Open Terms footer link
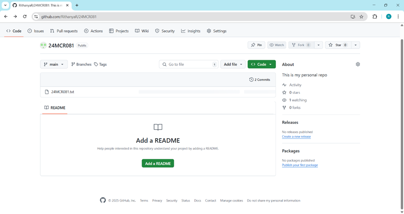The image size is (404, 214). point(144,201)
